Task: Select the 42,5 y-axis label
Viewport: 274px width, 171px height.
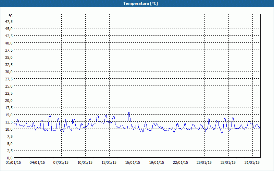Action: [9, 36]
